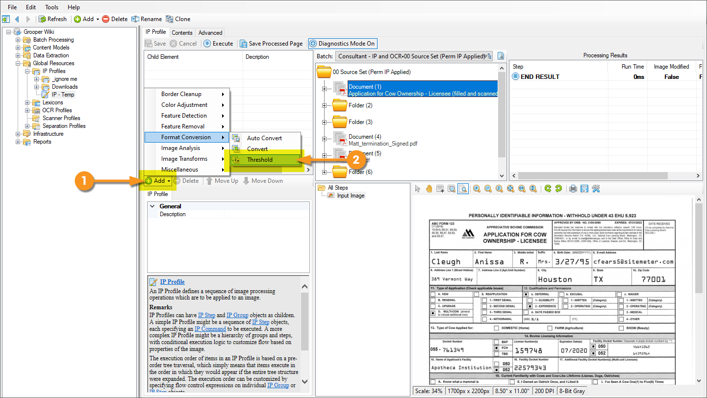The height and width of the screenshot is (398, 707).
Task: Select Input Image step in tree
Action: (x=351, y=196)
